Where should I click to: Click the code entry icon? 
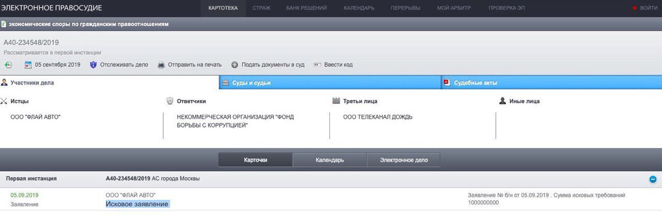tap(317, 65)
